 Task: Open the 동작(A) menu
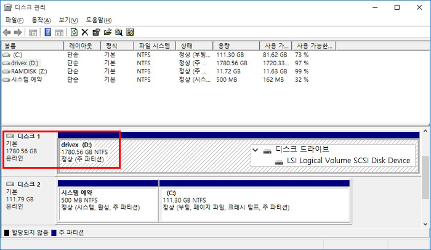click(41, 20)
